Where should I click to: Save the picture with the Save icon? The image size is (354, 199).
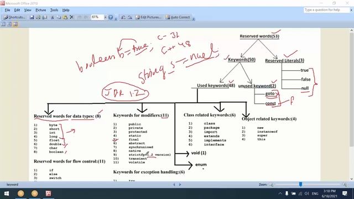pyautogui.click(x=32, y=17)
